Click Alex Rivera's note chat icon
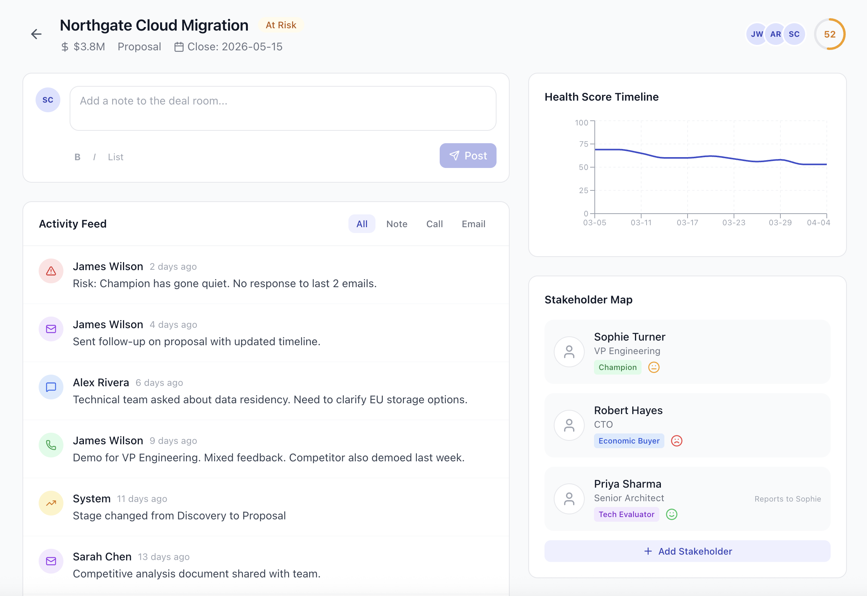The width and height of the screenshot is (867, 596). (x=51, y=387)
